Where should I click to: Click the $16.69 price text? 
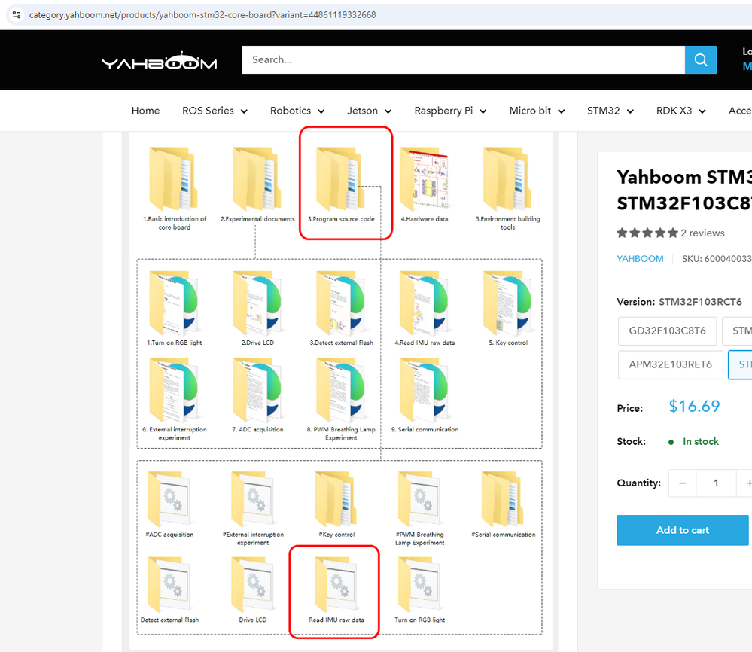tap(694, 407)
